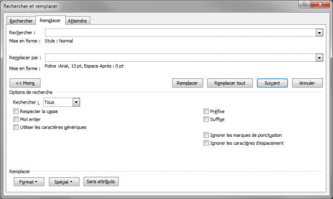
Task: Check the Mot entier option
Action: [x=16, y=119]
